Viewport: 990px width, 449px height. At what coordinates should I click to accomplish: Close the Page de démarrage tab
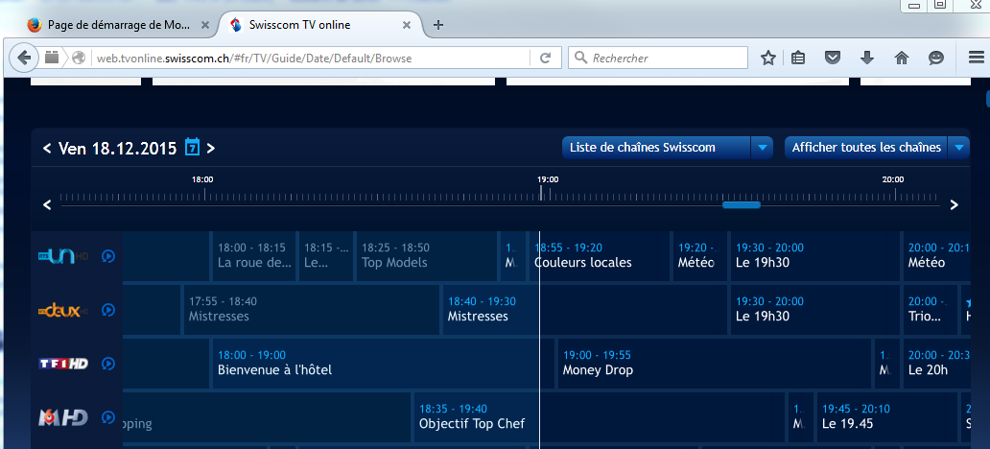[204, 25]
